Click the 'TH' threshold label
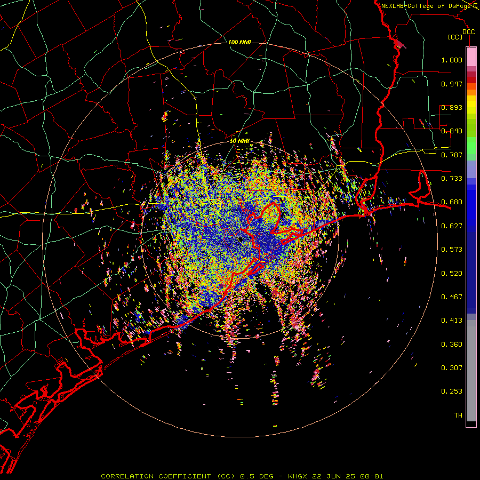 (458, 415)
